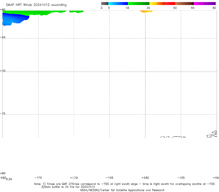Click the color bar label '18'
This screenshot has height=192, width=219.
tap(127, 8)
